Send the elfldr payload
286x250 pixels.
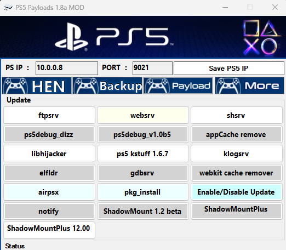49,173
